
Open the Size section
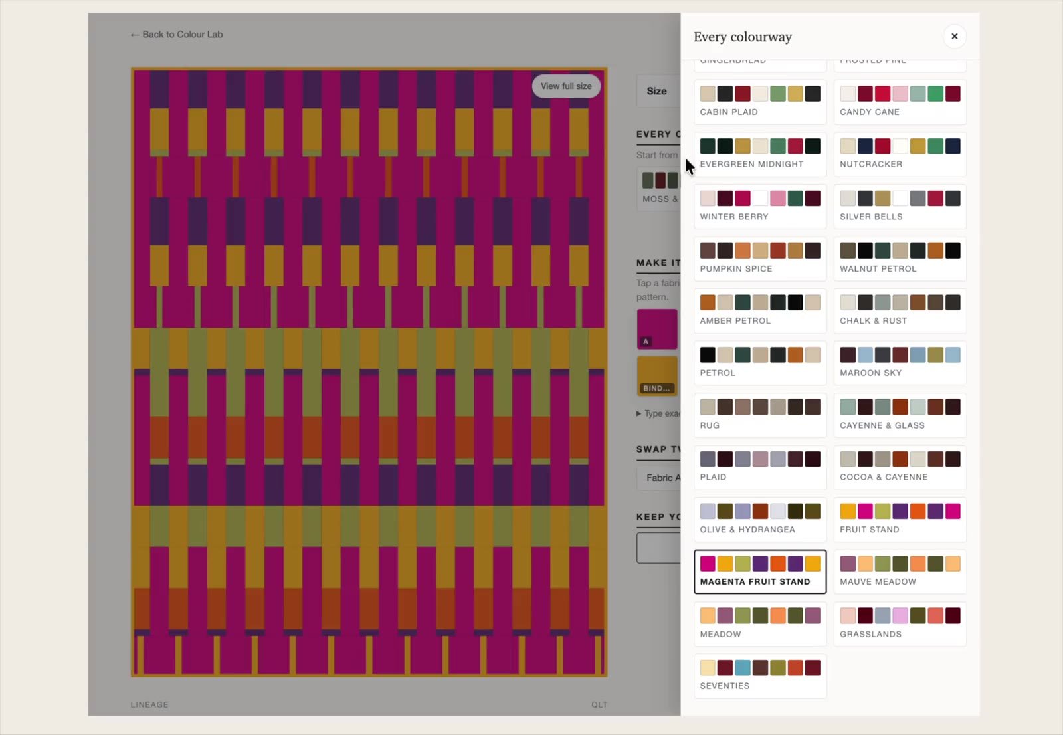659,91
